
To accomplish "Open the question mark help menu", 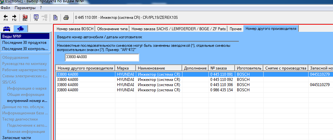I will (x=41, y=7).
